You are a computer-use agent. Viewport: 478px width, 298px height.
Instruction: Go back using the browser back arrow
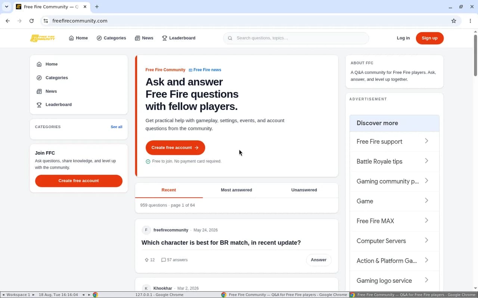[x=8, y=21]
